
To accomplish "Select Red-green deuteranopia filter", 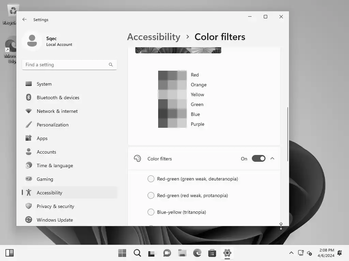I will pyautogui.click(x=151, y=179).
